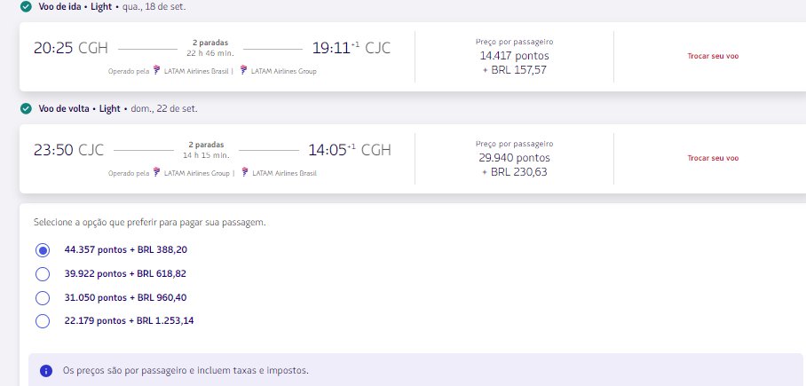Image resolution: width=806 pixels, height=386 pixels.
Task: Click LATAM Airlines Group logo in return flight
Action: coord(157,172)
